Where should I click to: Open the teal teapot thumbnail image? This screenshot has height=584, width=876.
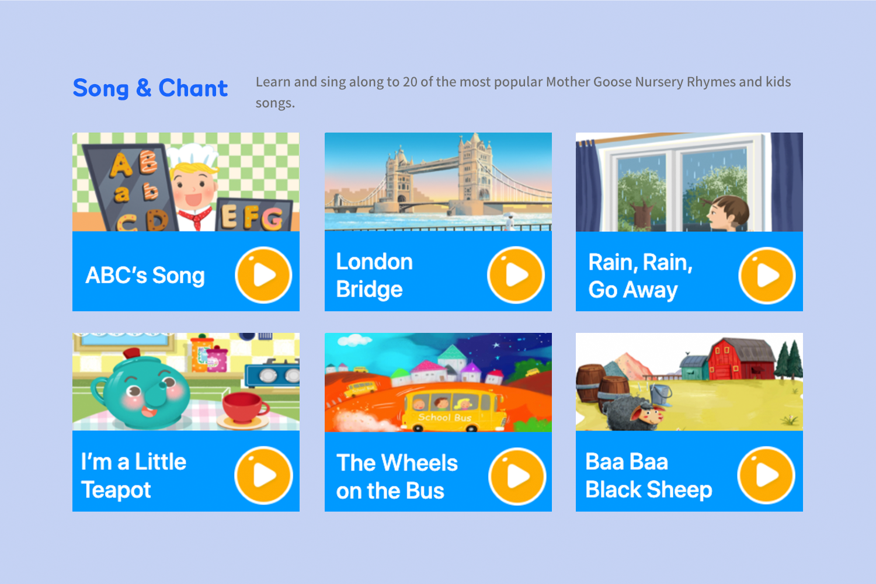(x=186, y=382)
